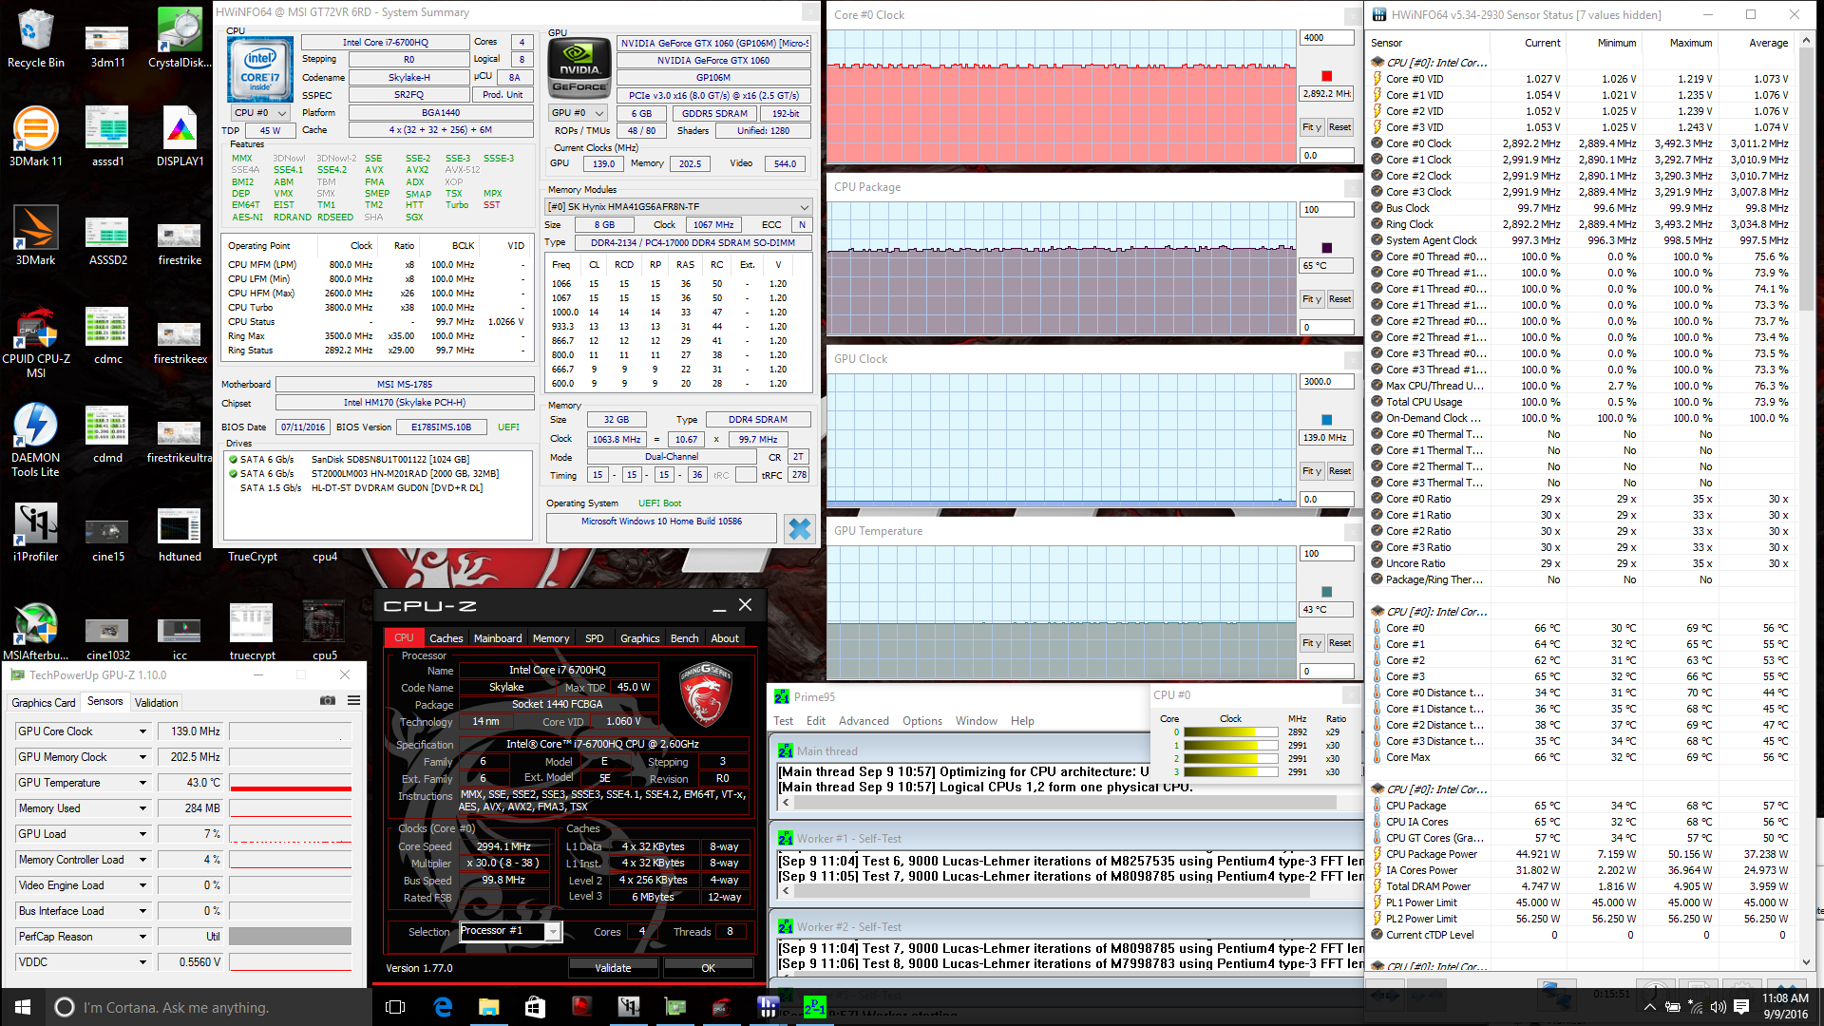
Task: Click Fit y on the GPU Temperature graph
Action: coord(1311,643)
